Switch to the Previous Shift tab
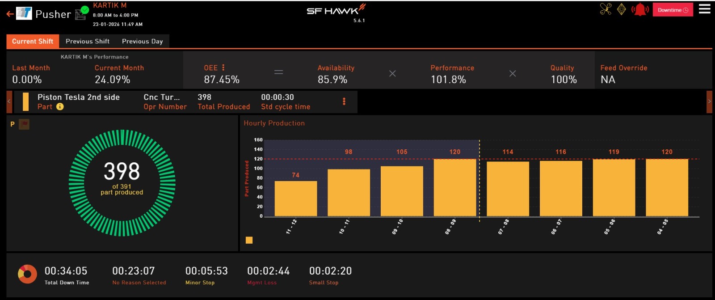 pos(88,41)
